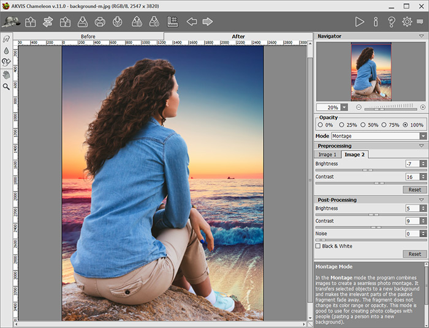Click the Post-Processing Contrast value field 9
This screenshot has height=328, width=429.
pos(412,221)
